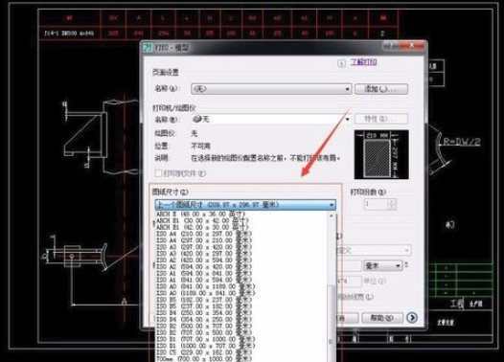The image size is (504, 362).
Task: Click the Help button at dialog bottom
Action: [382, 318]
